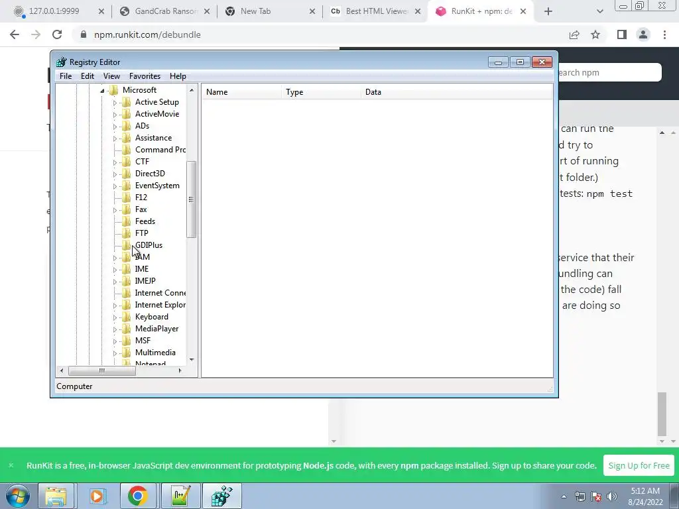Select the FTP folder icon
Viewport: 679px width, 509px height.
(x=127, y=233)
